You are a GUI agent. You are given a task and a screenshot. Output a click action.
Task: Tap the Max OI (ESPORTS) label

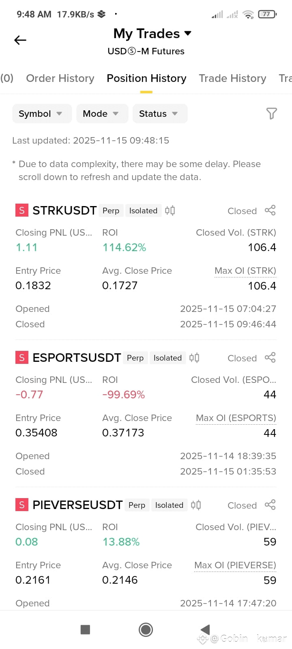click(x=236, y=418)
